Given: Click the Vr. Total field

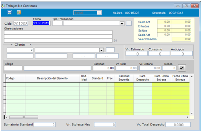Looking at the screenshot, I should 127,68.
